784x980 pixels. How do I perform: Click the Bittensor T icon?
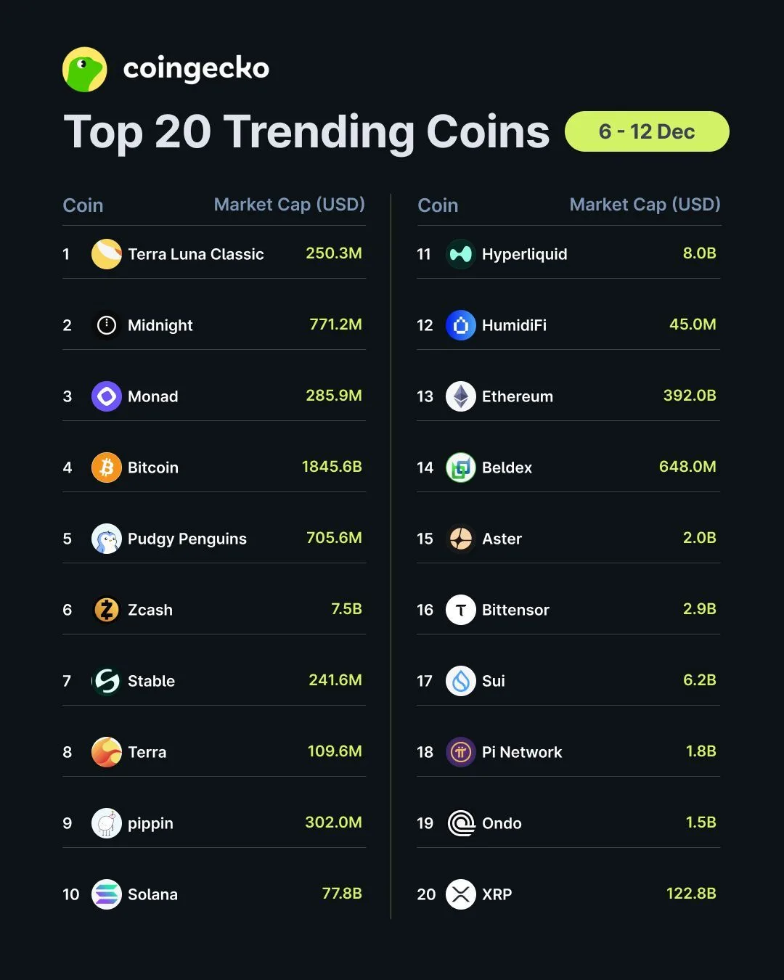click(x=461, y=610)
